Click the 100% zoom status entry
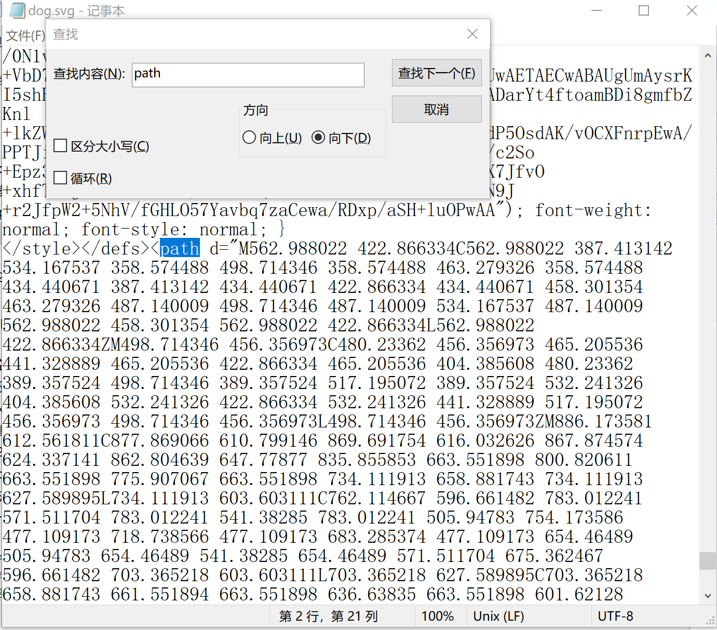Screen dimensions: 717x630 point(437,616)
